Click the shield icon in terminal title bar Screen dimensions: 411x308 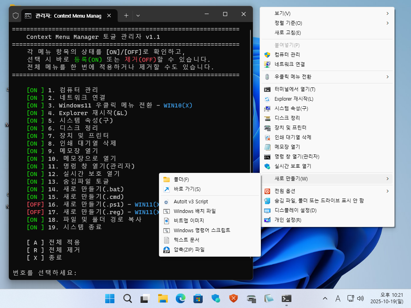16,16
